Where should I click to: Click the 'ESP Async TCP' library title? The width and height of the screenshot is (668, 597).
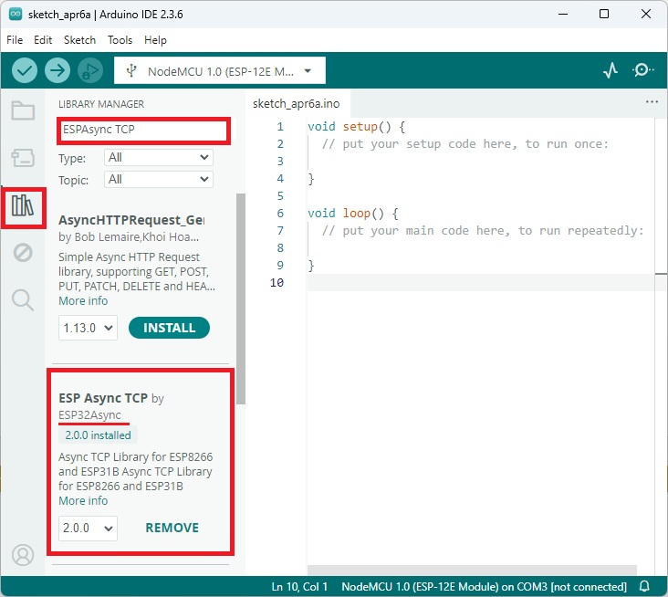pos(103,398)
